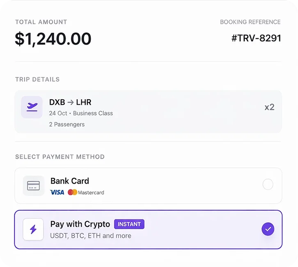
Task: Click the airplane flight icon
Action: [32, 107]
